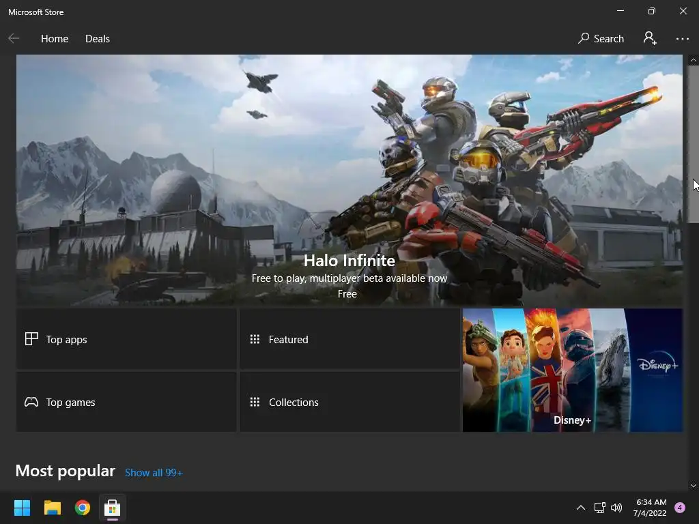Open the three-dot See more menu

pos(682,39)
